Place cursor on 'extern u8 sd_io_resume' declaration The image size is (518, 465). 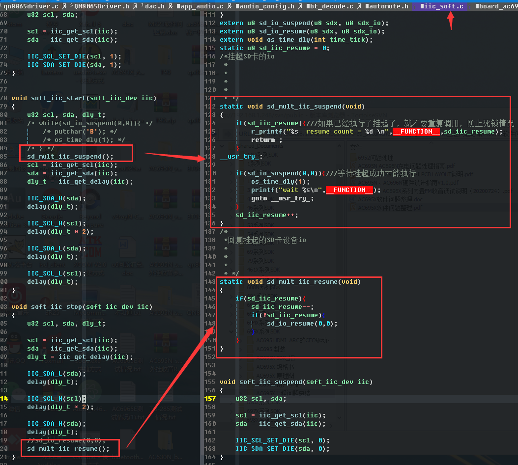(x=302, y=31)
